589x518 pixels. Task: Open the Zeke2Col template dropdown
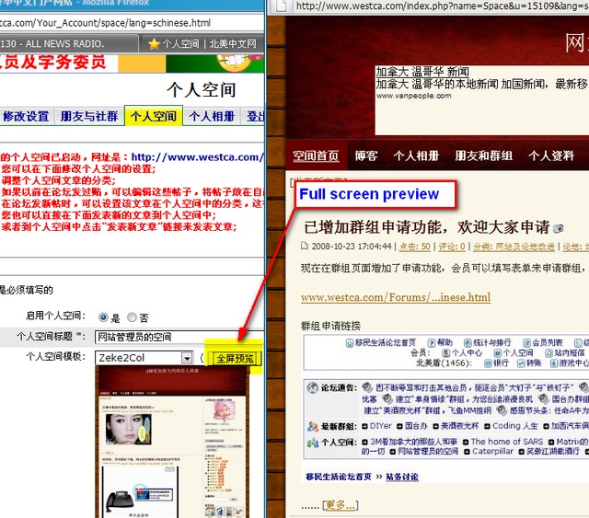point(187,358)
